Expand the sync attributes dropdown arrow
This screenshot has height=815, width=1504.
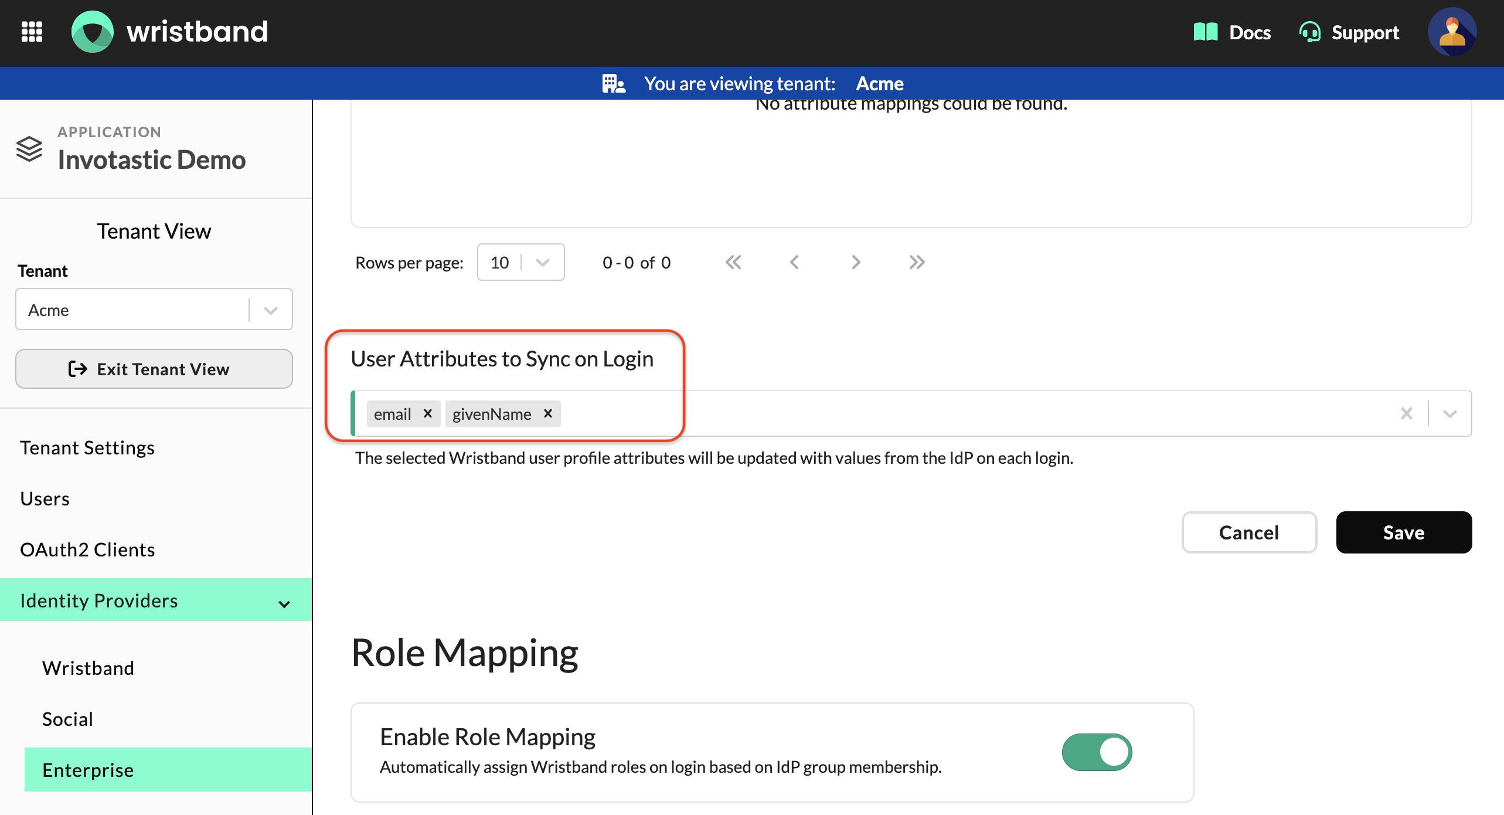click(1450, 413)
